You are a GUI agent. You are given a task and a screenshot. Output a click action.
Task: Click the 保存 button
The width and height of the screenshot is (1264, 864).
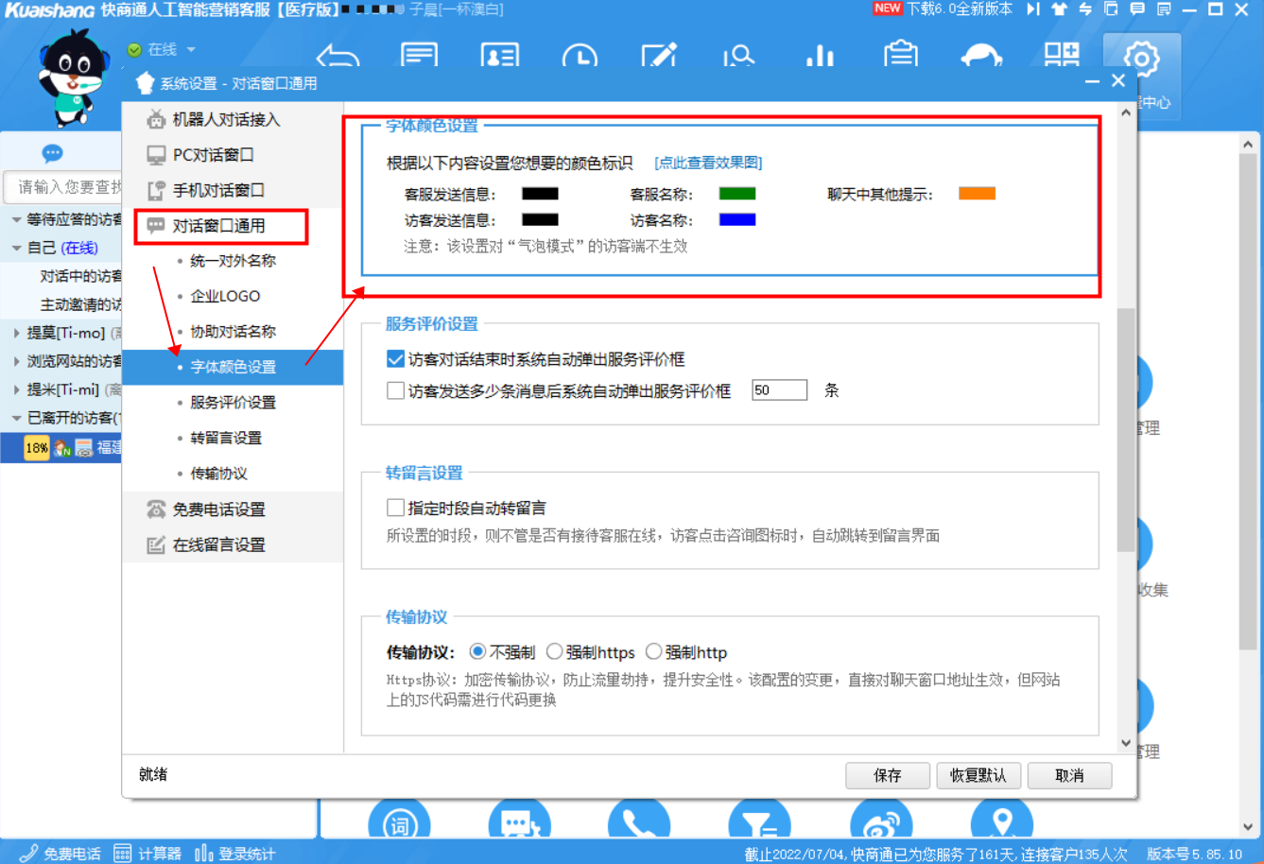[x=887, y=775]
